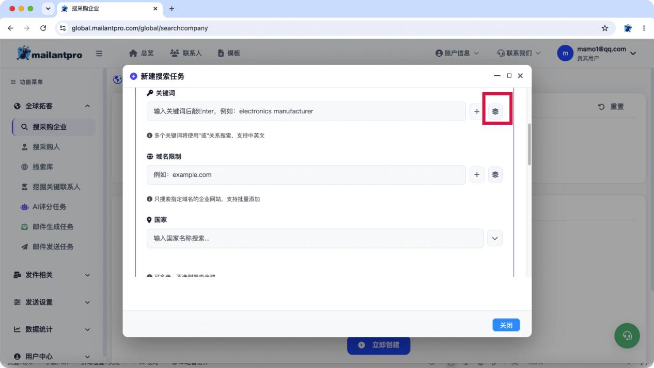Focus the domain limit input field
The image size is (654, 368).
[x=306, y=175]
